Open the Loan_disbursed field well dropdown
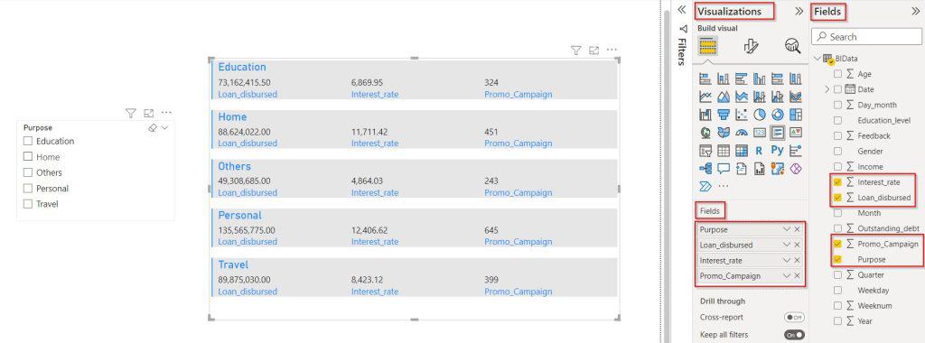The width and height of the screenshot is (925, 343). tap(787, 245)
